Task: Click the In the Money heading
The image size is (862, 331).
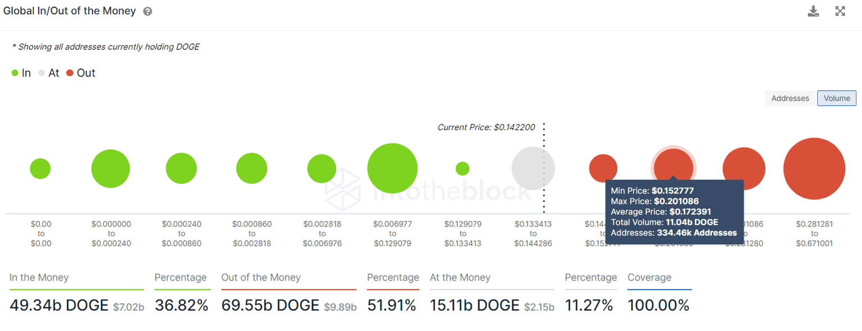Action: pos(39,278)
